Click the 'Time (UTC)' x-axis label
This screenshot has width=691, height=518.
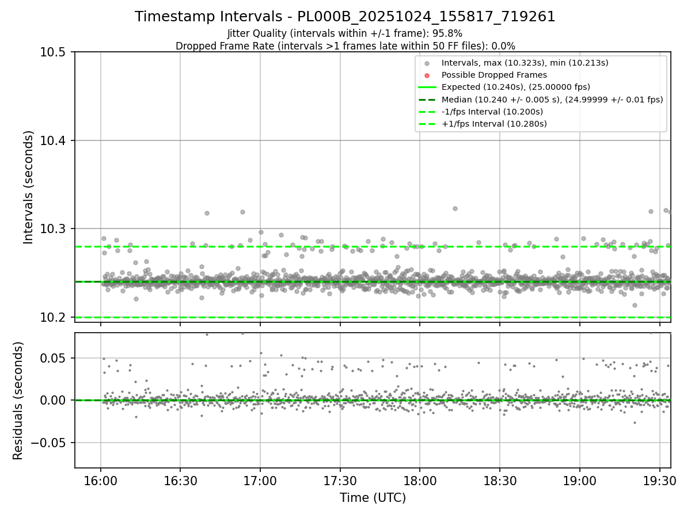tap(373, 498)
